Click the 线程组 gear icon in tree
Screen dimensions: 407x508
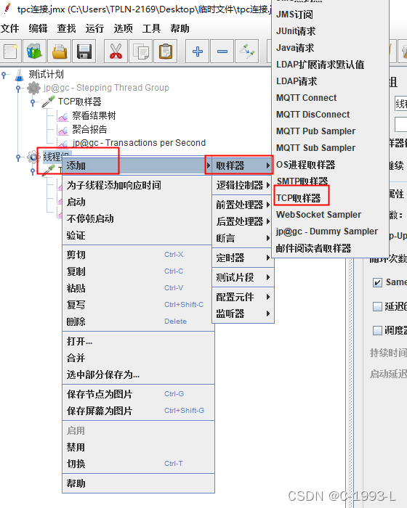[33, 157]
